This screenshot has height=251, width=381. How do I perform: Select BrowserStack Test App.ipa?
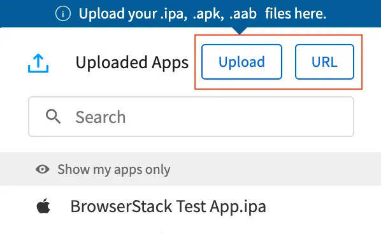point(168,206)
